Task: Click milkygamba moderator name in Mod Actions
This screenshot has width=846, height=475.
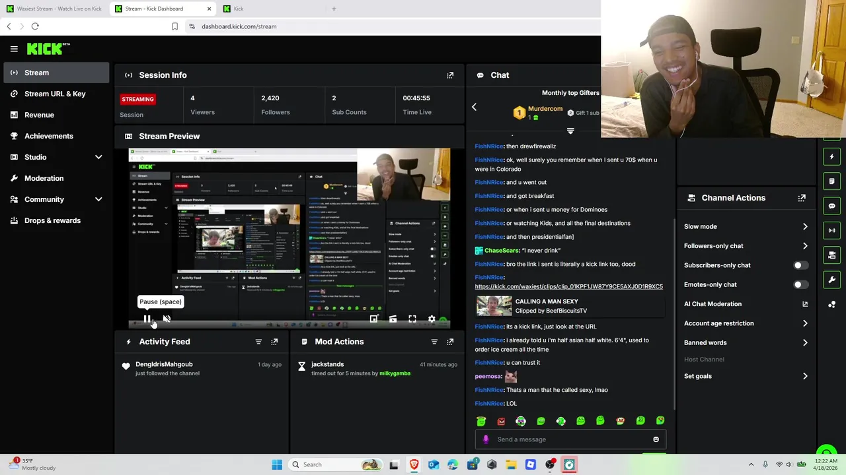Action: pyautogui.click(x=395, y=373)
